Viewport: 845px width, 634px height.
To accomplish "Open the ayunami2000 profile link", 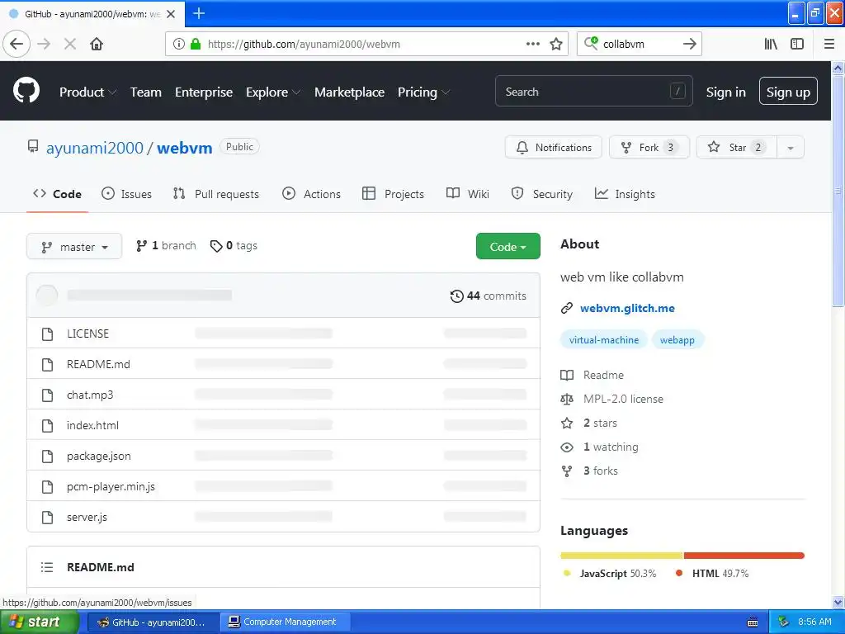I will click(95, 148).
